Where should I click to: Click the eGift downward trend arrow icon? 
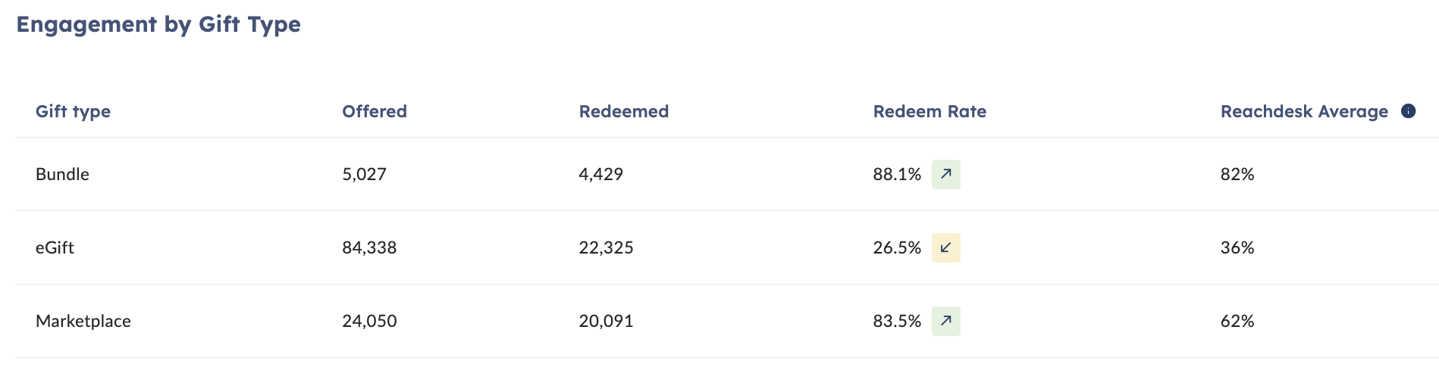(x=946, y=247)
